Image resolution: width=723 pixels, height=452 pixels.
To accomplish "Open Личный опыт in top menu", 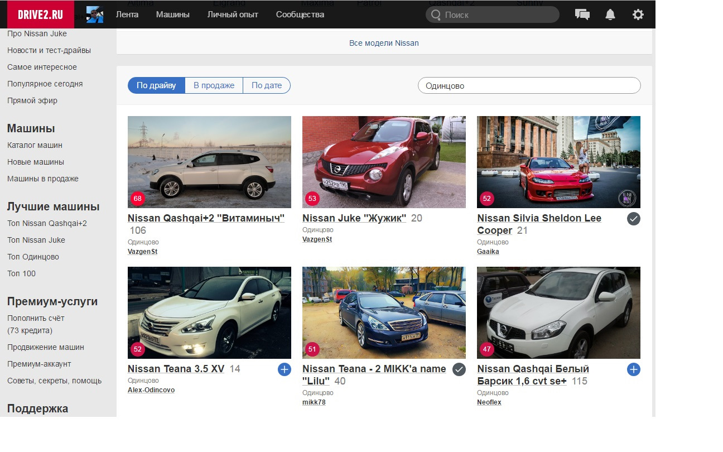I will coord(233,15).
